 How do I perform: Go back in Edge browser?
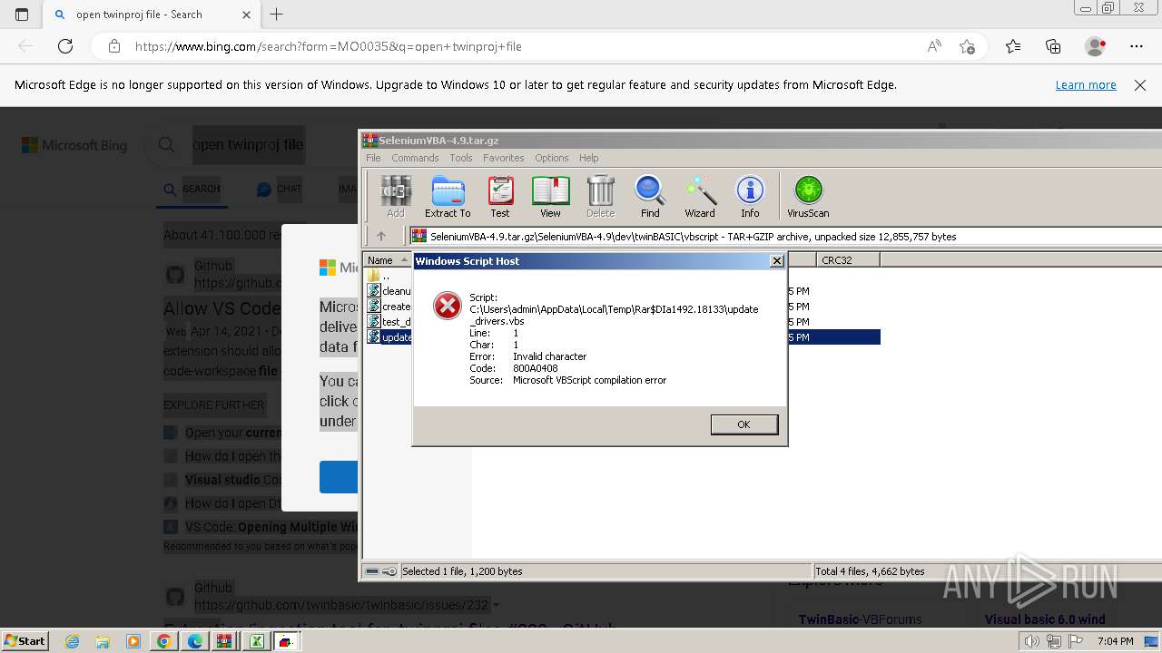coord(25,46)
